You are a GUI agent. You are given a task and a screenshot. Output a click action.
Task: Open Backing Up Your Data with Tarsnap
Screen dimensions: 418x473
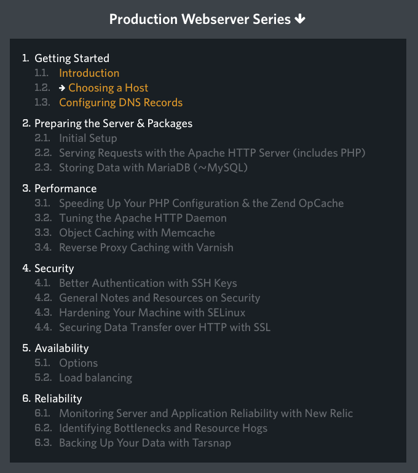coord(145,443)
